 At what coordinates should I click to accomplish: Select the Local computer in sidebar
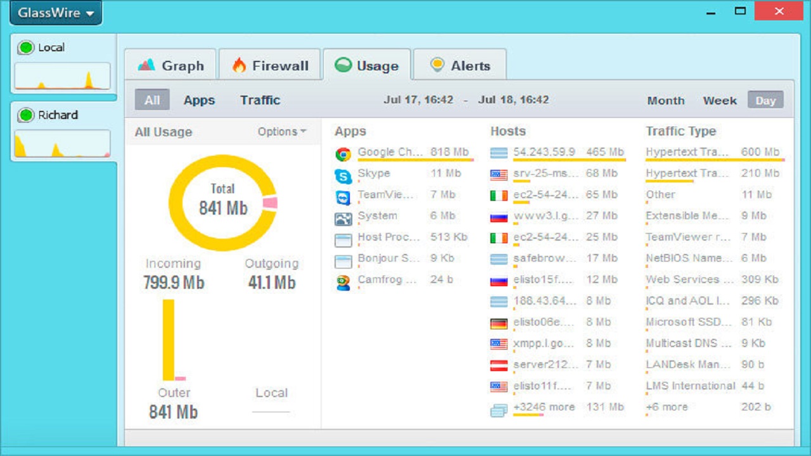pos(63,65)
